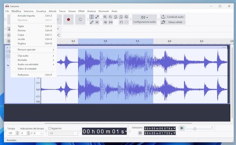This screenshot has width=236, height=145.
Task: Close the audio track with X
Action: (7, 47)
